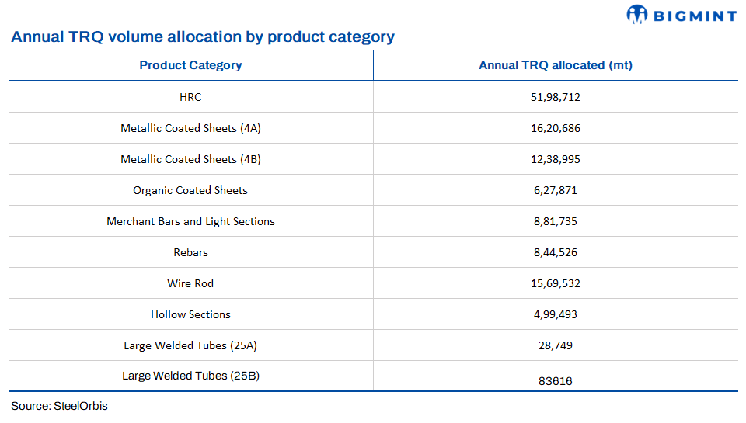746x423 pixels.
Task: Click Metallic Coated Sheets (4B) label
Action: (x=190, y=159)
